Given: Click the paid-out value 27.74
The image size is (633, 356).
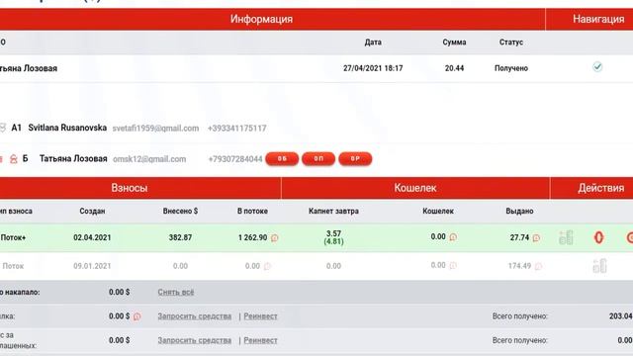Looking at the screenshot, I should point(519,237).
